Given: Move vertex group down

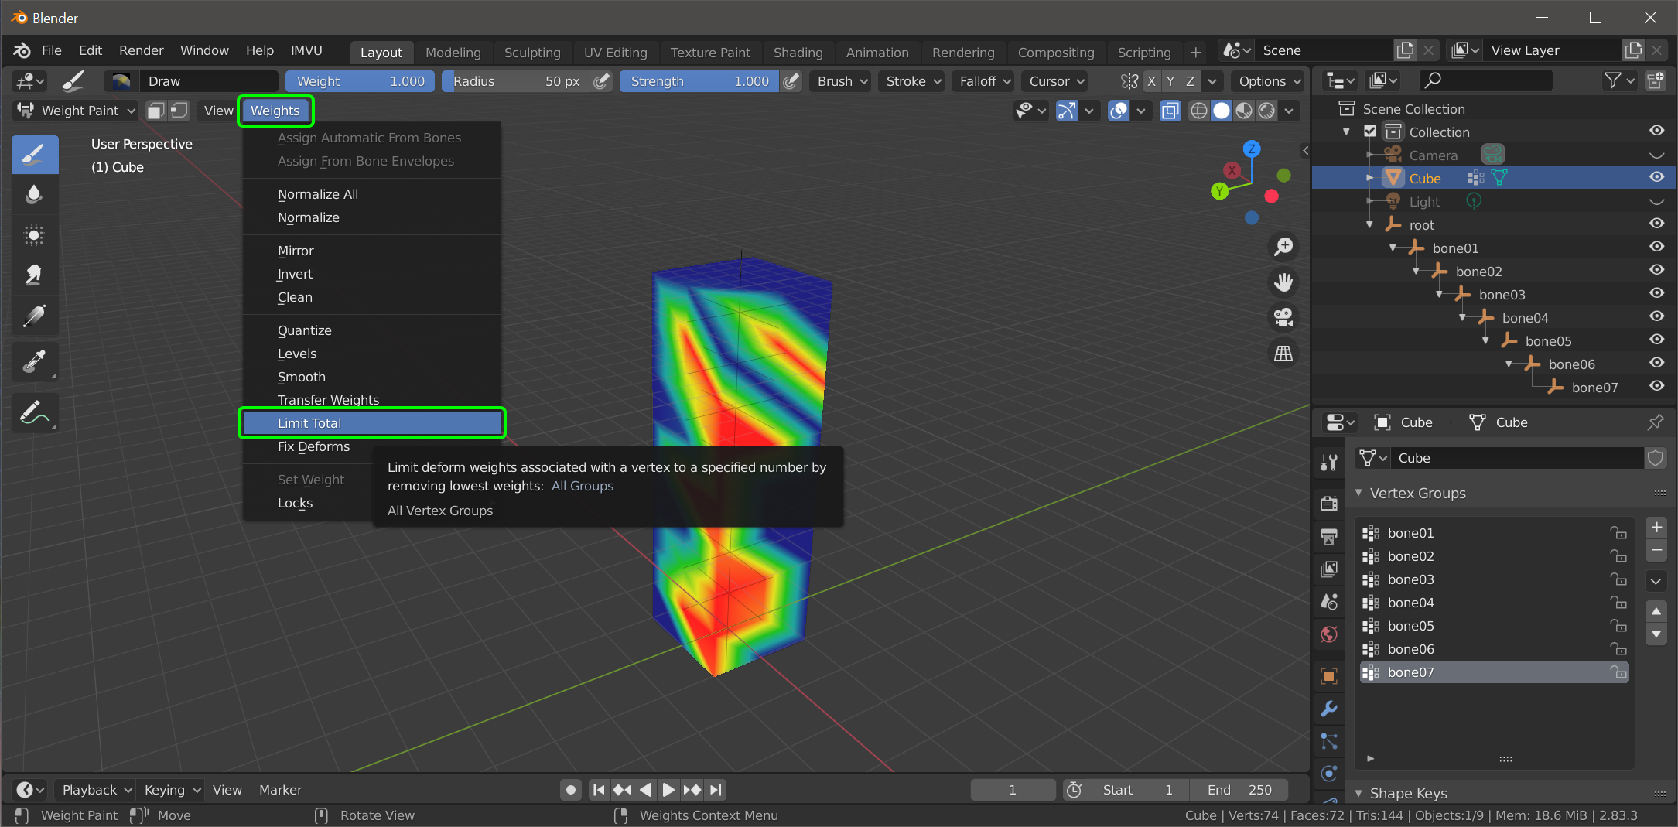Looking at the screenshot, I should 1656,634.
